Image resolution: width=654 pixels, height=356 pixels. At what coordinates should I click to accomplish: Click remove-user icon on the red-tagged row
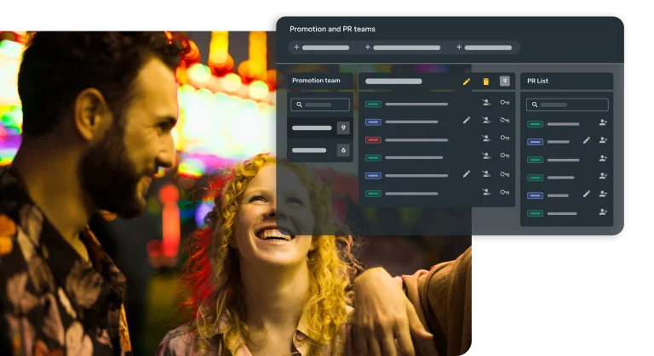coord(486,138)
